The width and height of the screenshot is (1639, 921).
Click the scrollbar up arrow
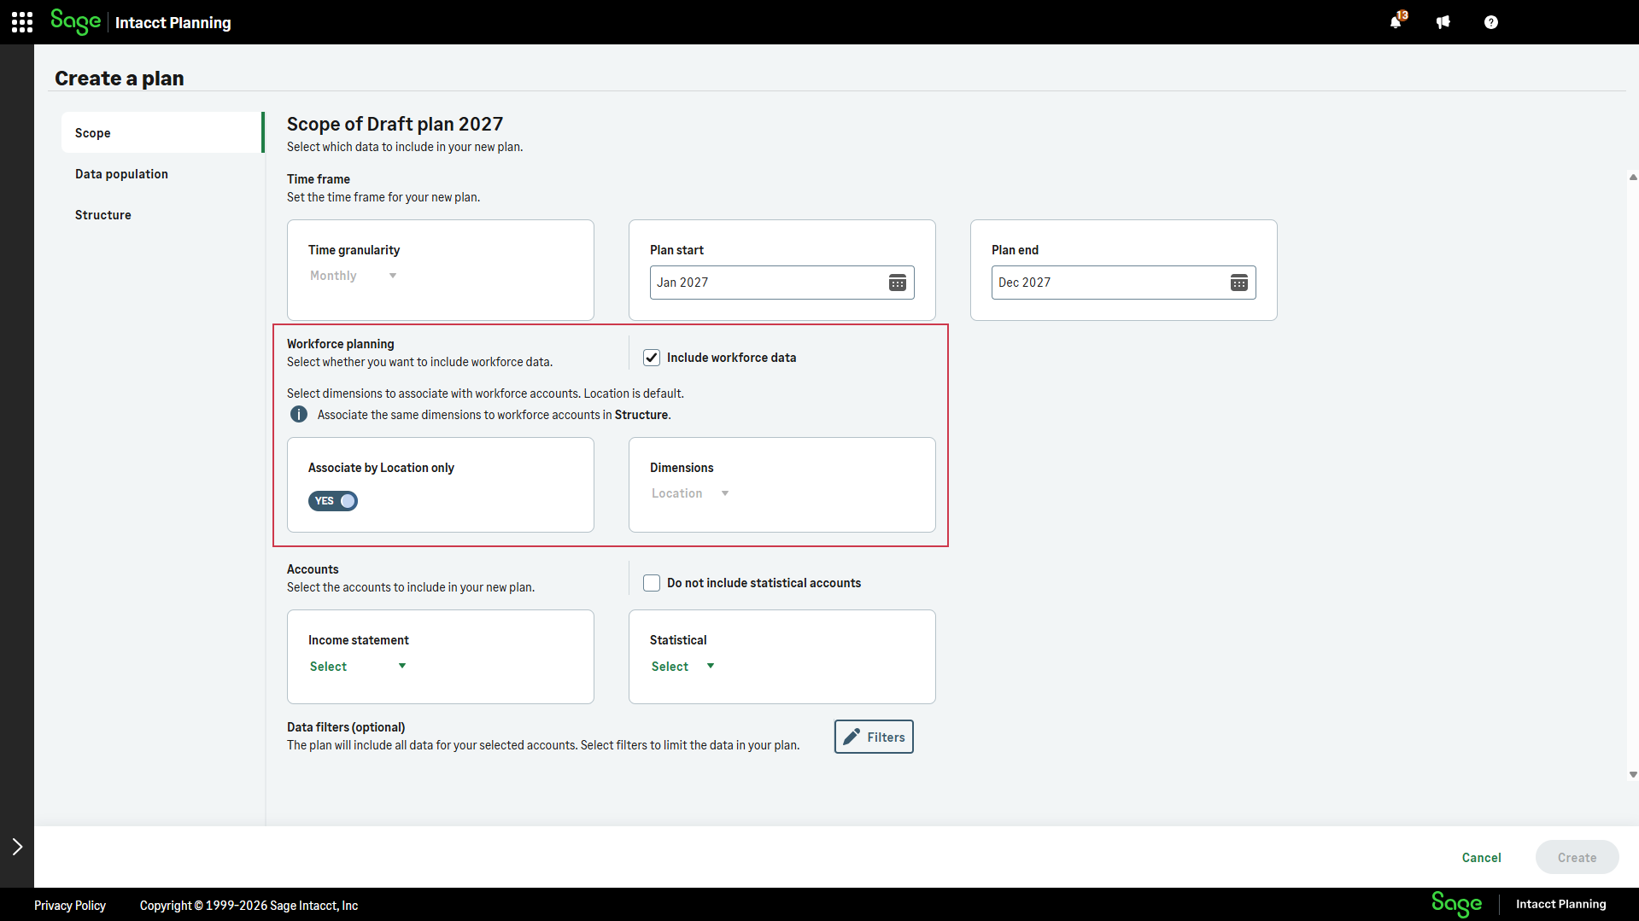(x=1633, y=178)
